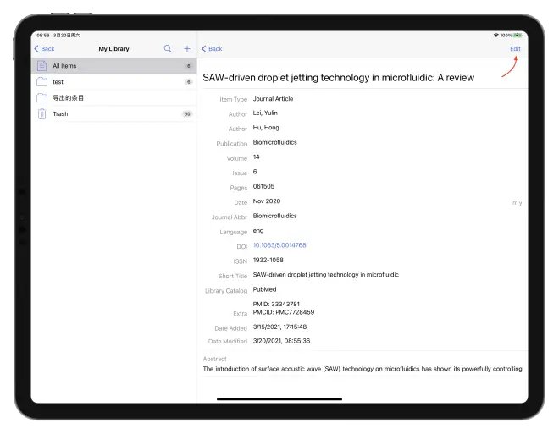Select author Hu, Hong

266,128
